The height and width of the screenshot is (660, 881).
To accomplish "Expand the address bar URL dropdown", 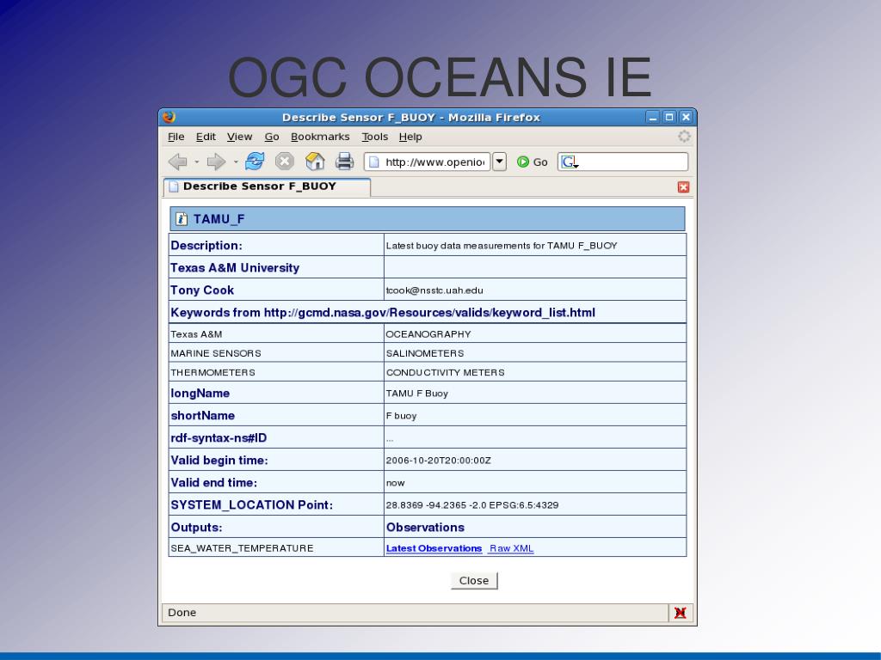I will point(500,162).
